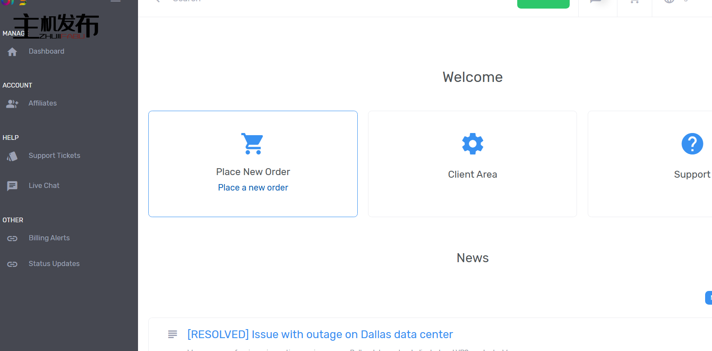Select Support Tickets in the Help section
712x351 pixels.
(54, 155)
